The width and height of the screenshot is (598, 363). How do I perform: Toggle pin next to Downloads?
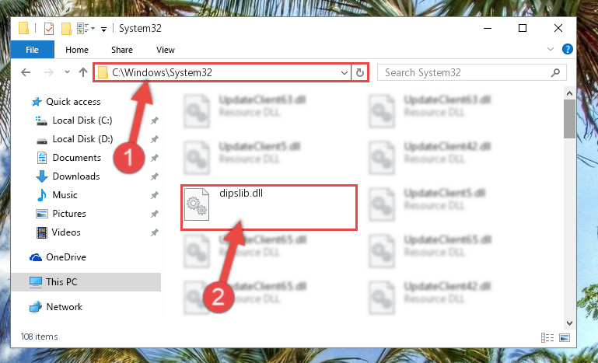155,176
